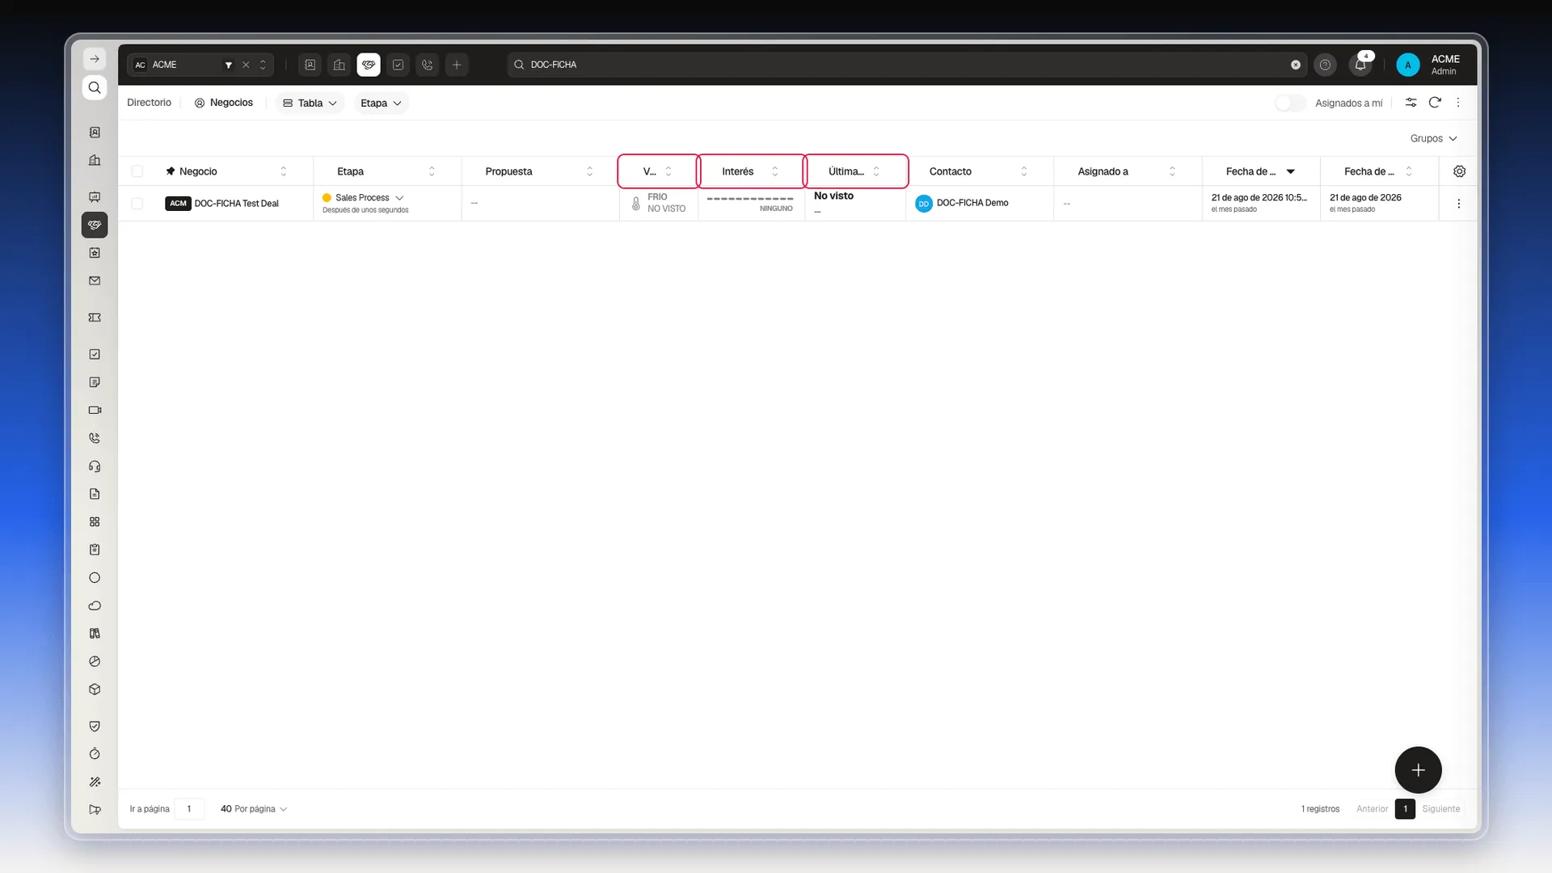Click the Directorio breadcrumb link

(149, 103)
